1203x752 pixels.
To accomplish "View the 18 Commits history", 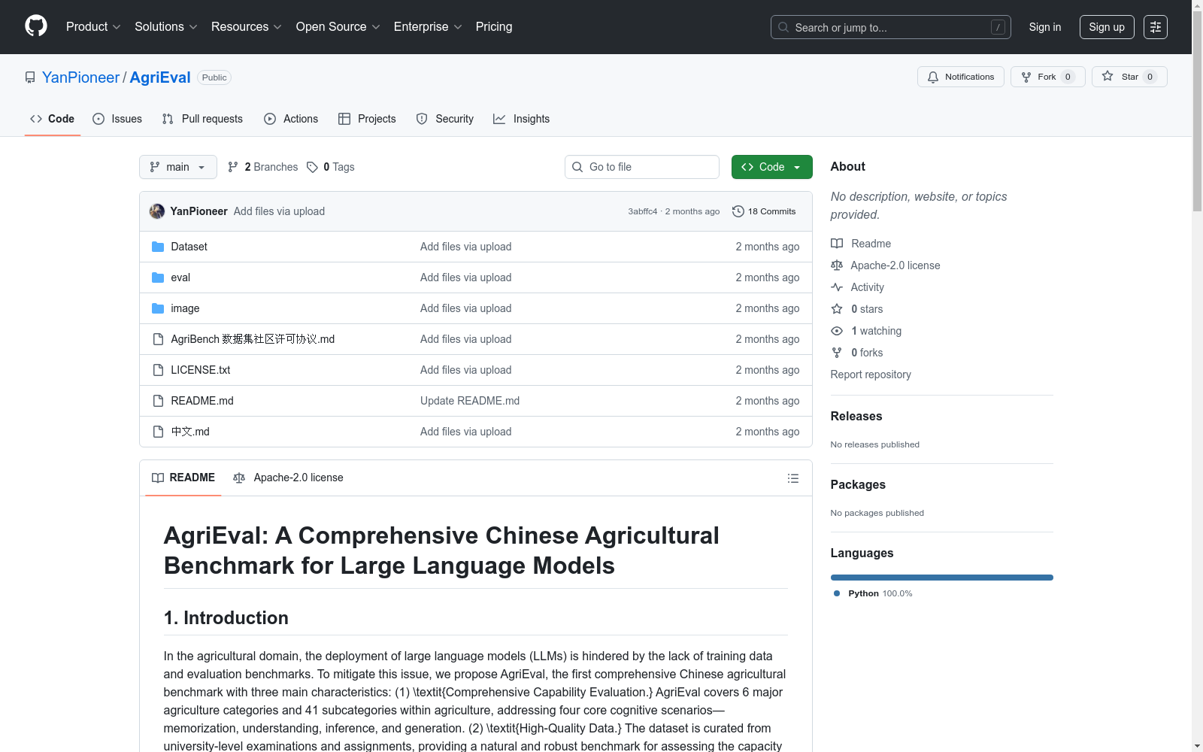I will pos(764,211).
